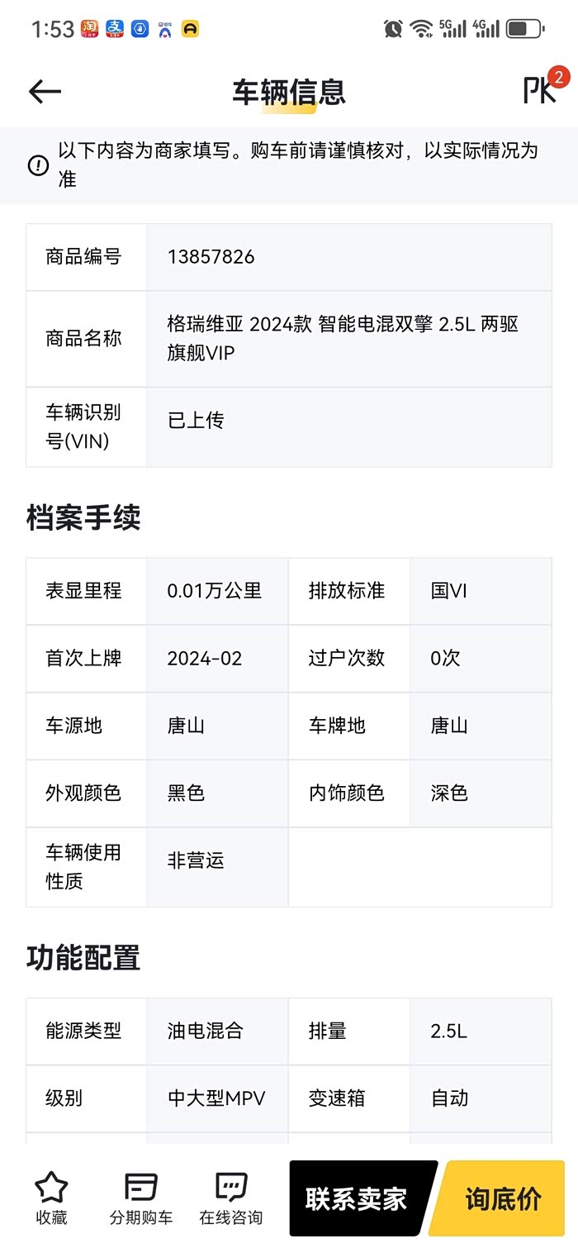Tap the 车辆信息 page title
The image size is (578, 1253).
click(x=288, y=92)
